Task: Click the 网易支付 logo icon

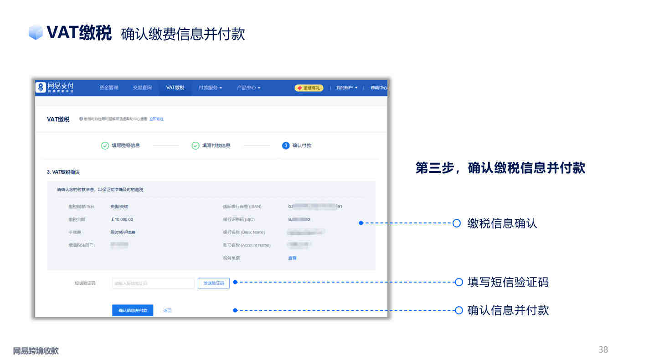Action: pyautogui.click(x=41, y=87)
